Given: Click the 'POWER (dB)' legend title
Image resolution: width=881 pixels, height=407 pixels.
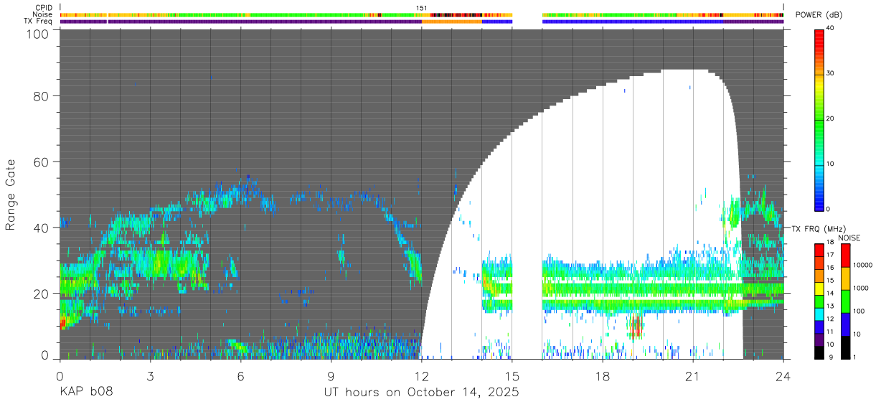Looking at the screenshot, I should tap(819, 15).
